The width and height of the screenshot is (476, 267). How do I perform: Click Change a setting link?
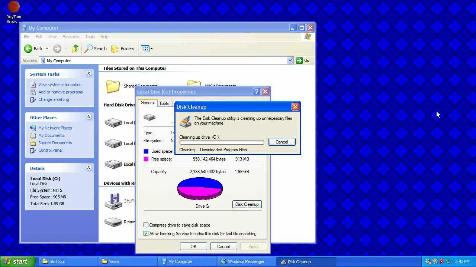coord(54,99)
